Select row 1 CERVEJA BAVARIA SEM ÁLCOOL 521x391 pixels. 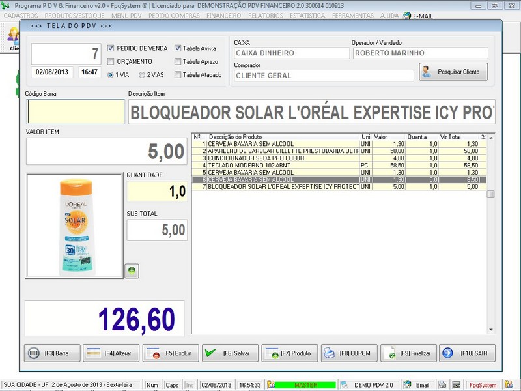(339, 144)
